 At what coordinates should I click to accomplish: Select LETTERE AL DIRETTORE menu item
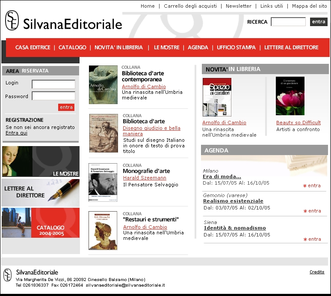coord(291,48)
